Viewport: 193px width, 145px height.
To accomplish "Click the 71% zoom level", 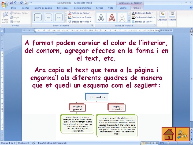I will [x=162, y=143].
